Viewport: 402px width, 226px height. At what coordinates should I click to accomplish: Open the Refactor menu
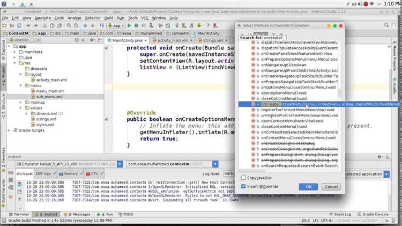click(x=93, y=18)
